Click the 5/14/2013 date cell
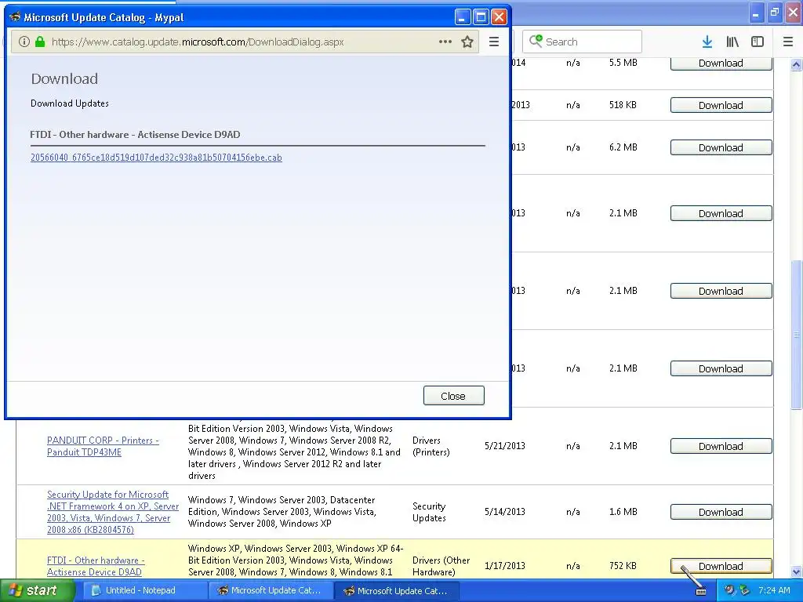 (x=505, y=512)
